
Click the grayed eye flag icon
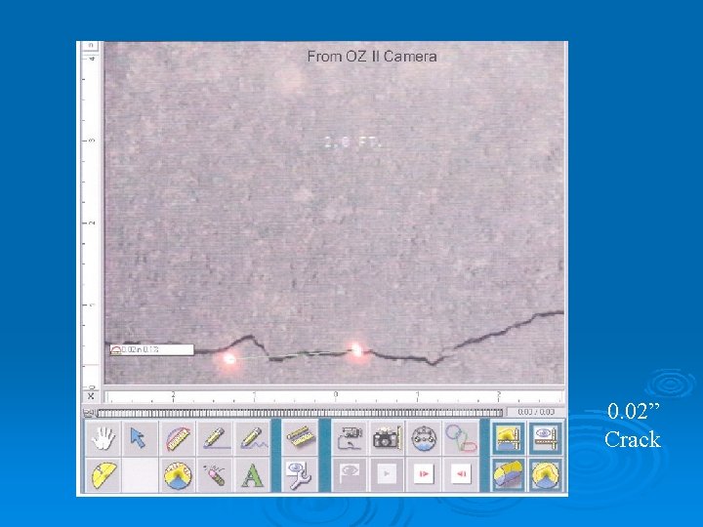(x=350, y=475)
